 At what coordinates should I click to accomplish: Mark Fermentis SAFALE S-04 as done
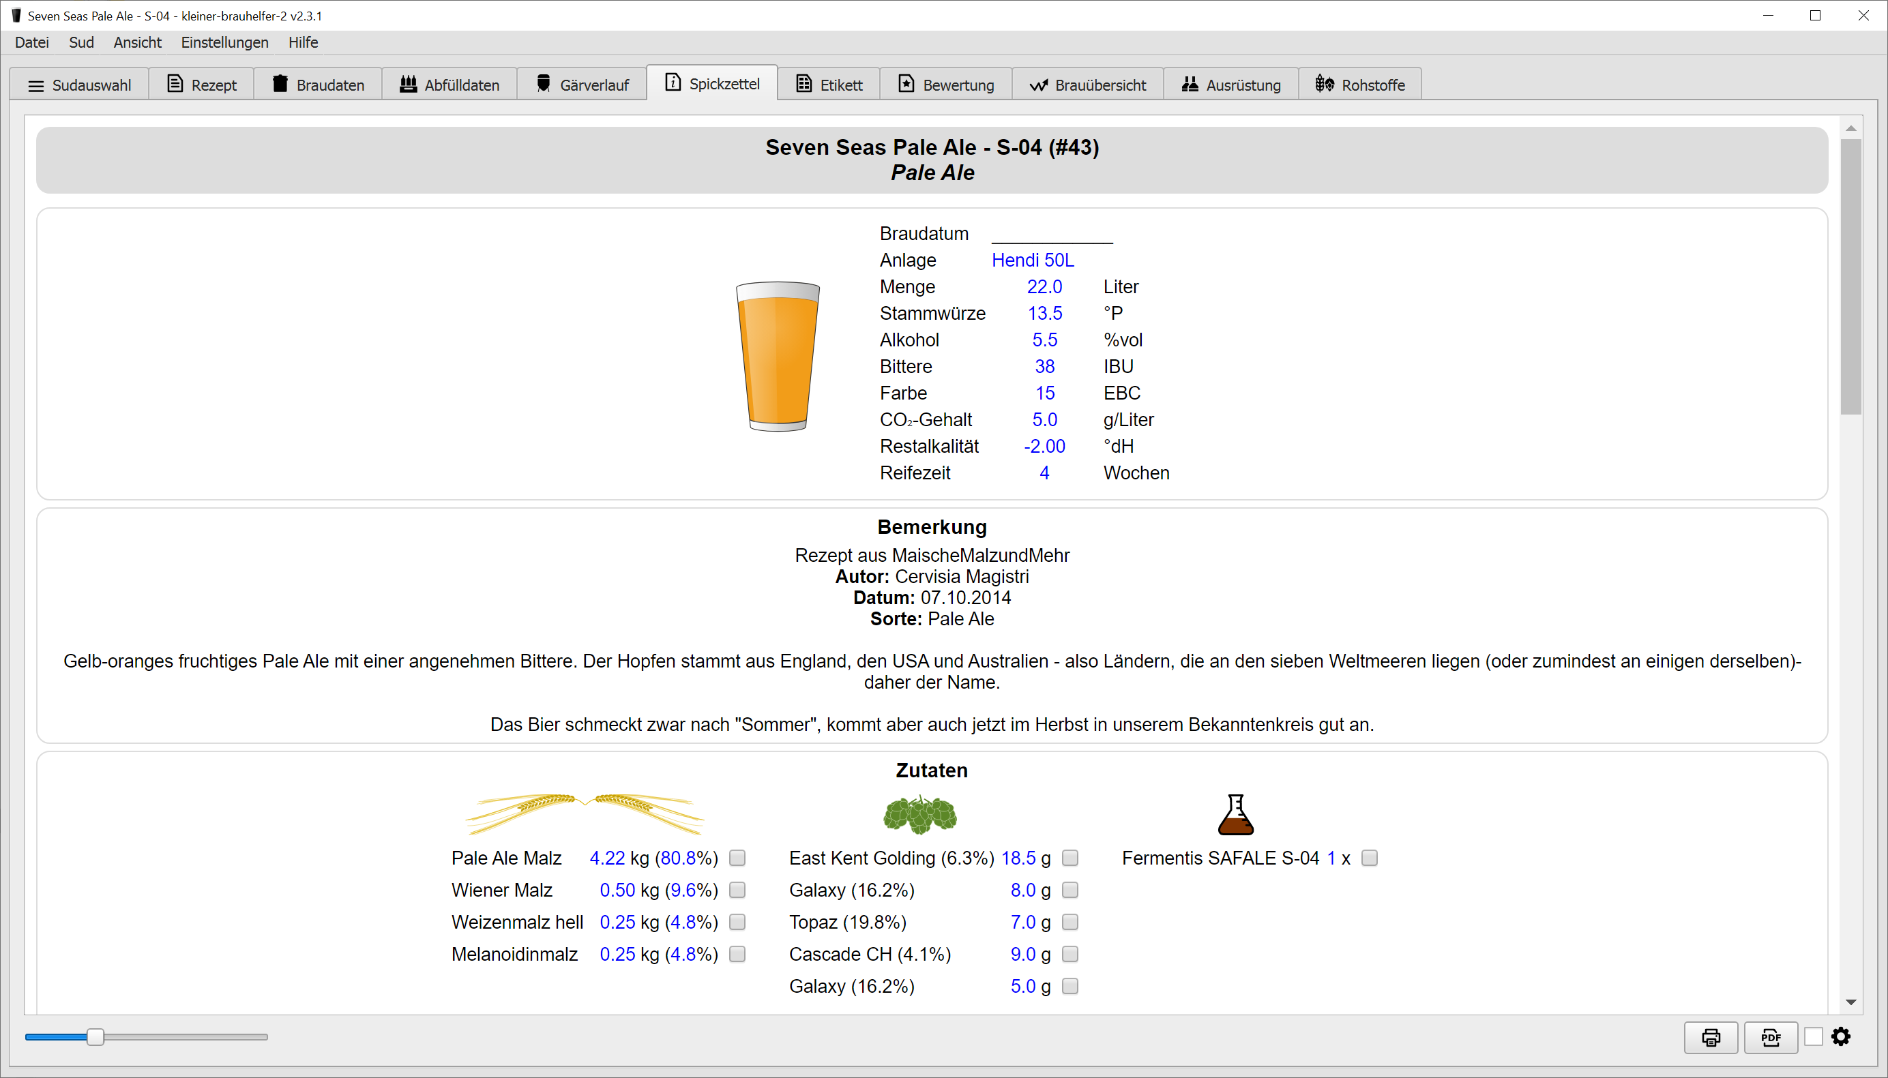coord(1369,858)
